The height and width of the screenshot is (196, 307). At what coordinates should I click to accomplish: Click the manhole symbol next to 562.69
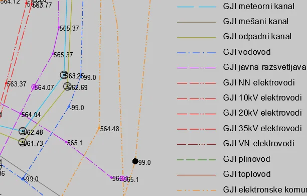point(67,86)
